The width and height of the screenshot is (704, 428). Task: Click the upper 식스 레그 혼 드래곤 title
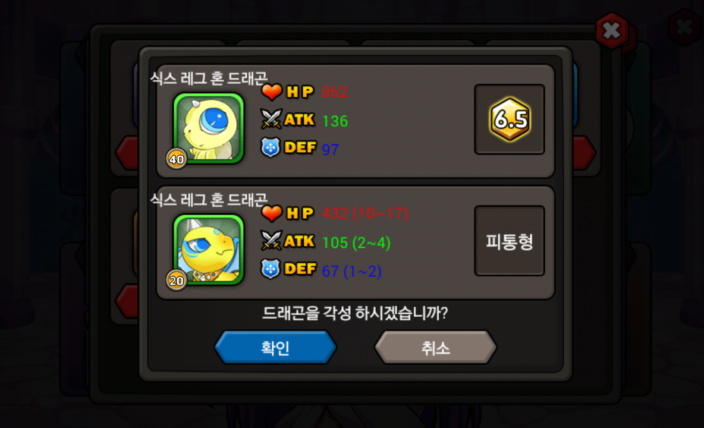click(209, 78)
